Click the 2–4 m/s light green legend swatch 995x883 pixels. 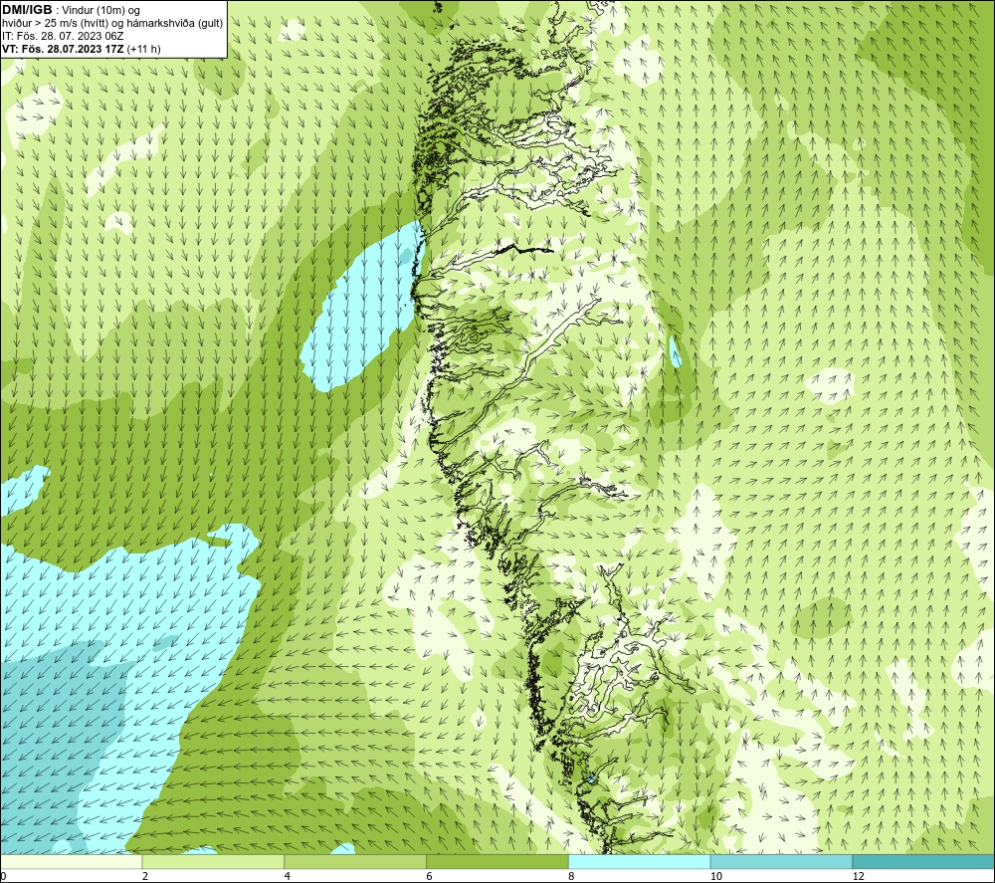coord(213,861)
